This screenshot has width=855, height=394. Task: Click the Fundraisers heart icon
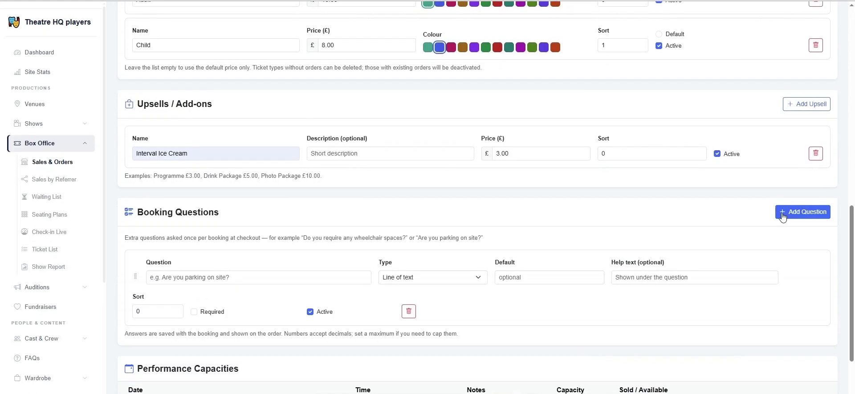click(17, 307)
